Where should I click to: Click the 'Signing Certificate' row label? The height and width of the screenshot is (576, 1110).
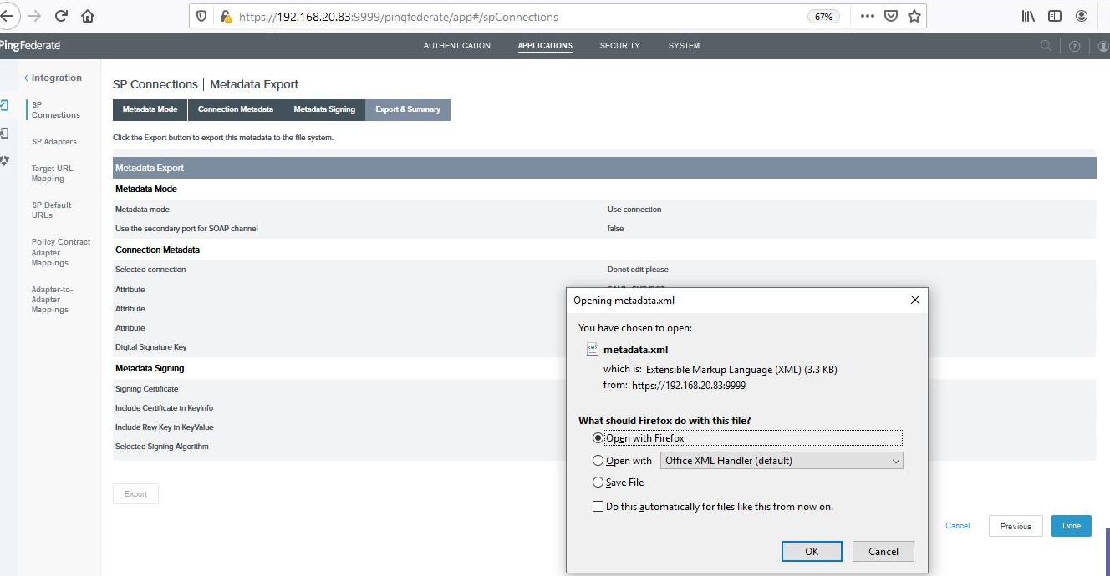pos(146,389)
